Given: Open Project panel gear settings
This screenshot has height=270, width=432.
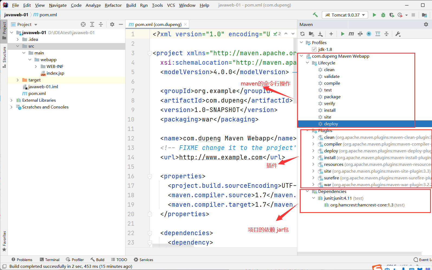Looking at the screenshot, I should pos(112,24).
